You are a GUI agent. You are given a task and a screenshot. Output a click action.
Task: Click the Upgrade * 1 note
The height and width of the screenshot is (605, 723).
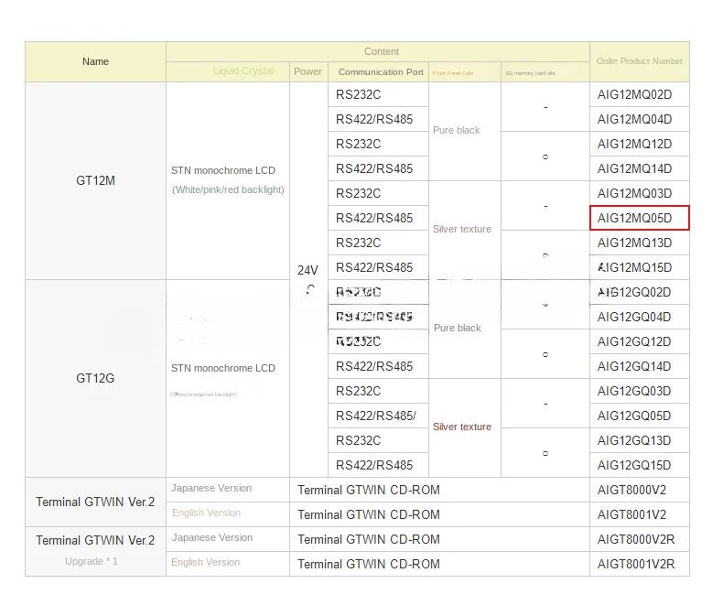tap(92, 562)
